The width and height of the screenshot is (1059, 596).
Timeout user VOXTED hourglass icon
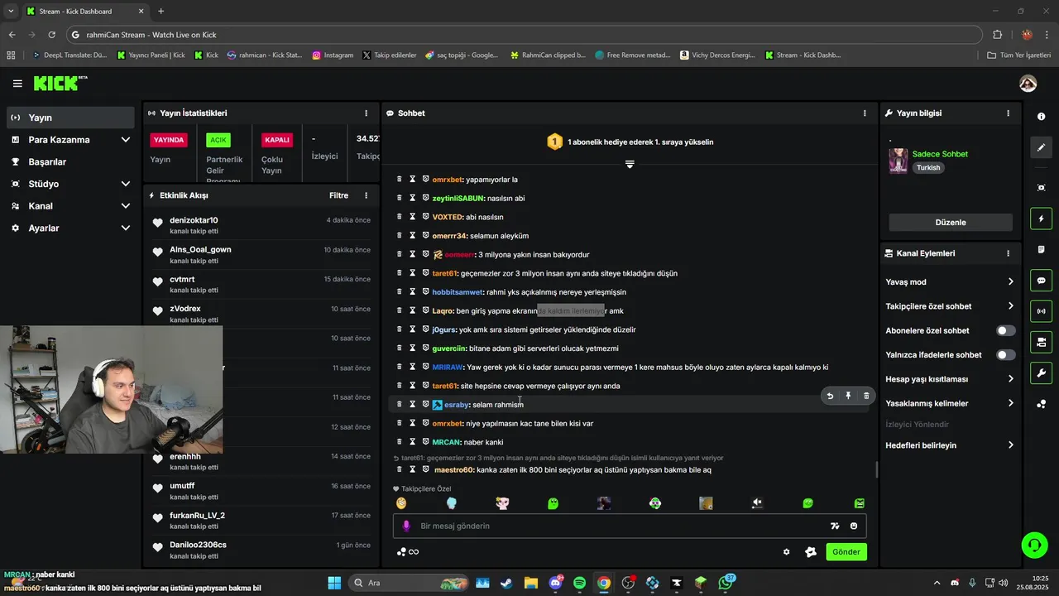[x=412, y=217]
